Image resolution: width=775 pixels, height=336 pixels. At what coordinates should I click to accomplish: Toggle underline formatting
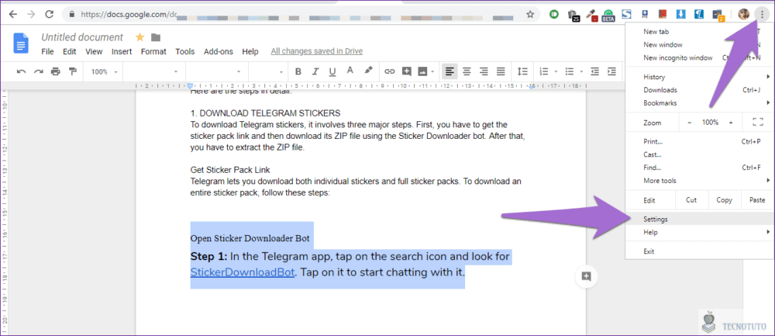pos(332,71)
